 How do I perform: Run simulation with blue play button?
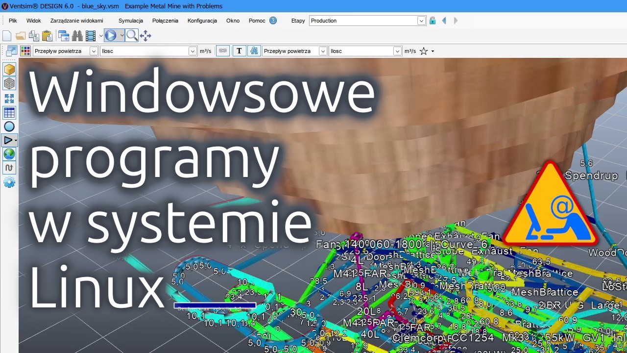(110, 36)
